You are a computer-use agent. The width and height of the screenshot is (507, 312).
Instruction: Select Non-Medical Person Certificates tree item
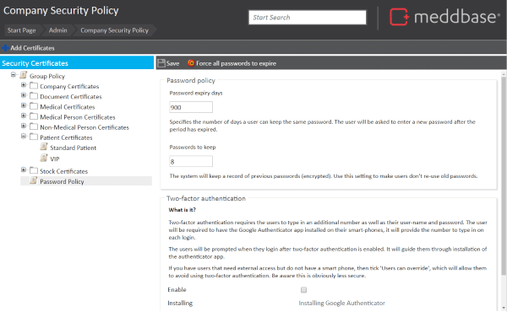point(84,127)
